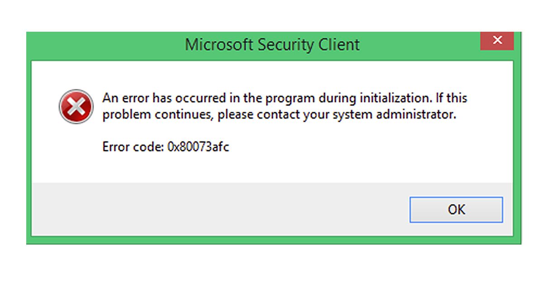Click the white message body of the dialog

click(271, 168)
